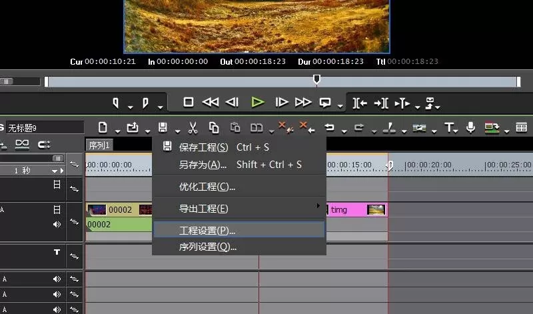Click the undo arrow icon
This screenshot has height=314, width=533.
coord(329,127)
